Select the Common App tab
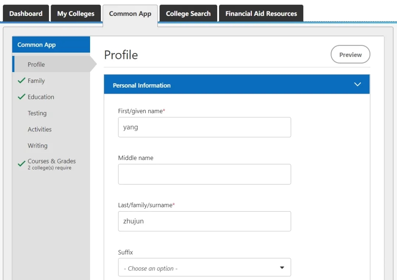The height and width of the screenshot is (280, 397). (x=130, y=14)
